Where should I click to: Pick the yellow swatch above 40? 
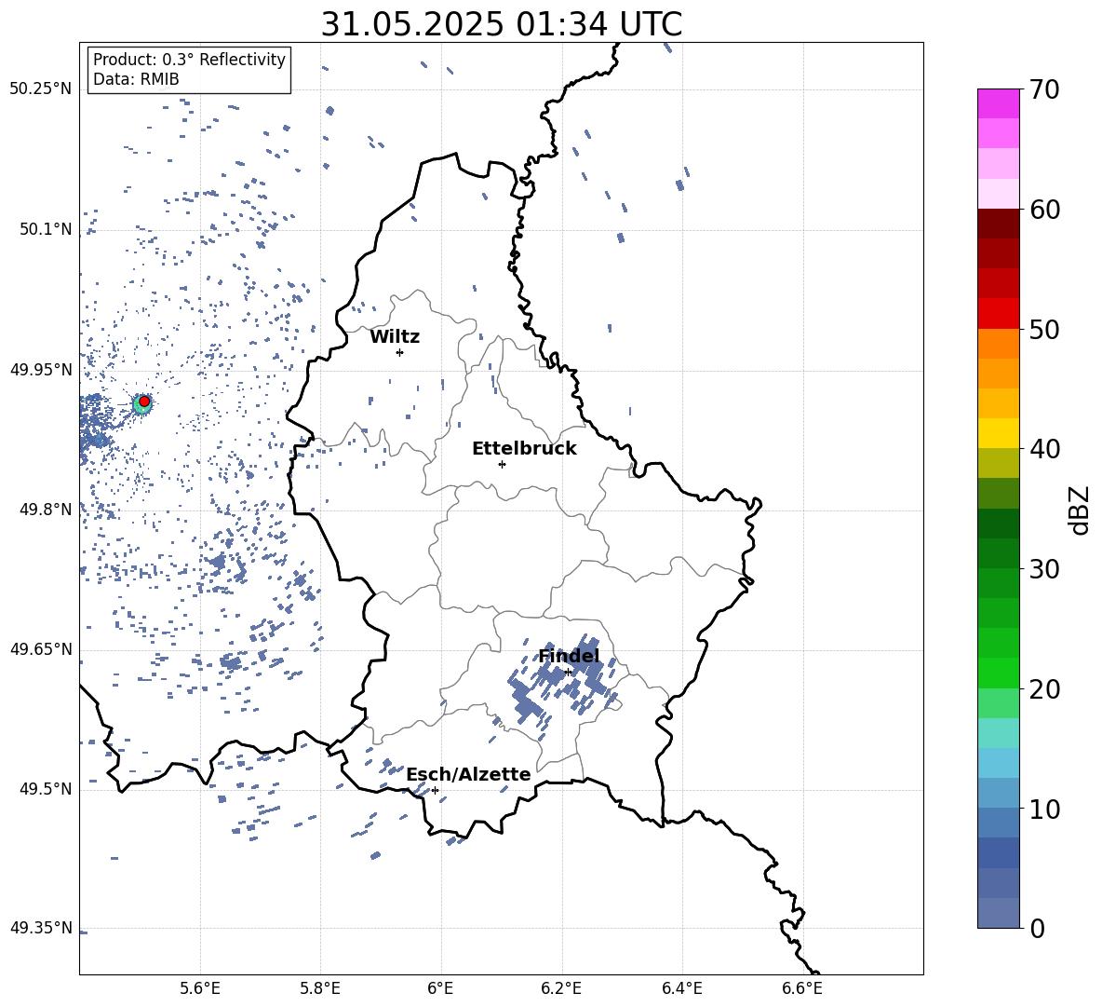[x=998, y=433]
